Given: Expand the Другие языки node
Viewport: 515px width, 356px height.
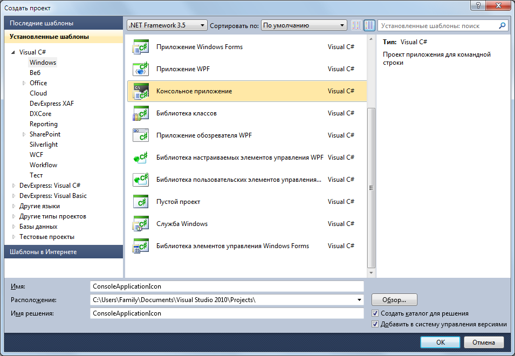Looking at the screenshot, I should click(13, 206).
